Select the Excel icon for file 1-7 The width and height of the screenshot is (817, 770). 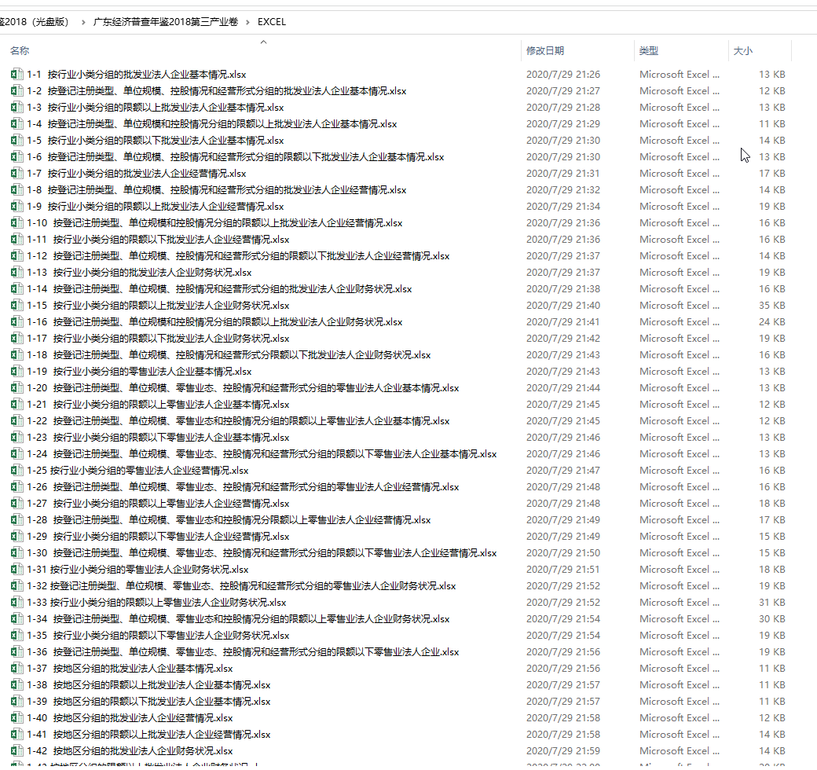click(16, 174)
